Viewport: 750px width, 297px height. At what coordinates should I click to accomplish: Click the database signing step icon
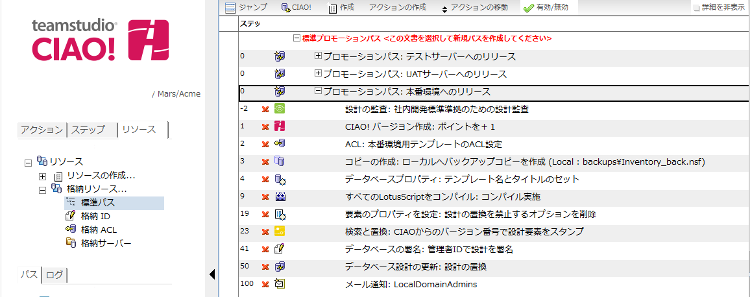pos(280,249)
